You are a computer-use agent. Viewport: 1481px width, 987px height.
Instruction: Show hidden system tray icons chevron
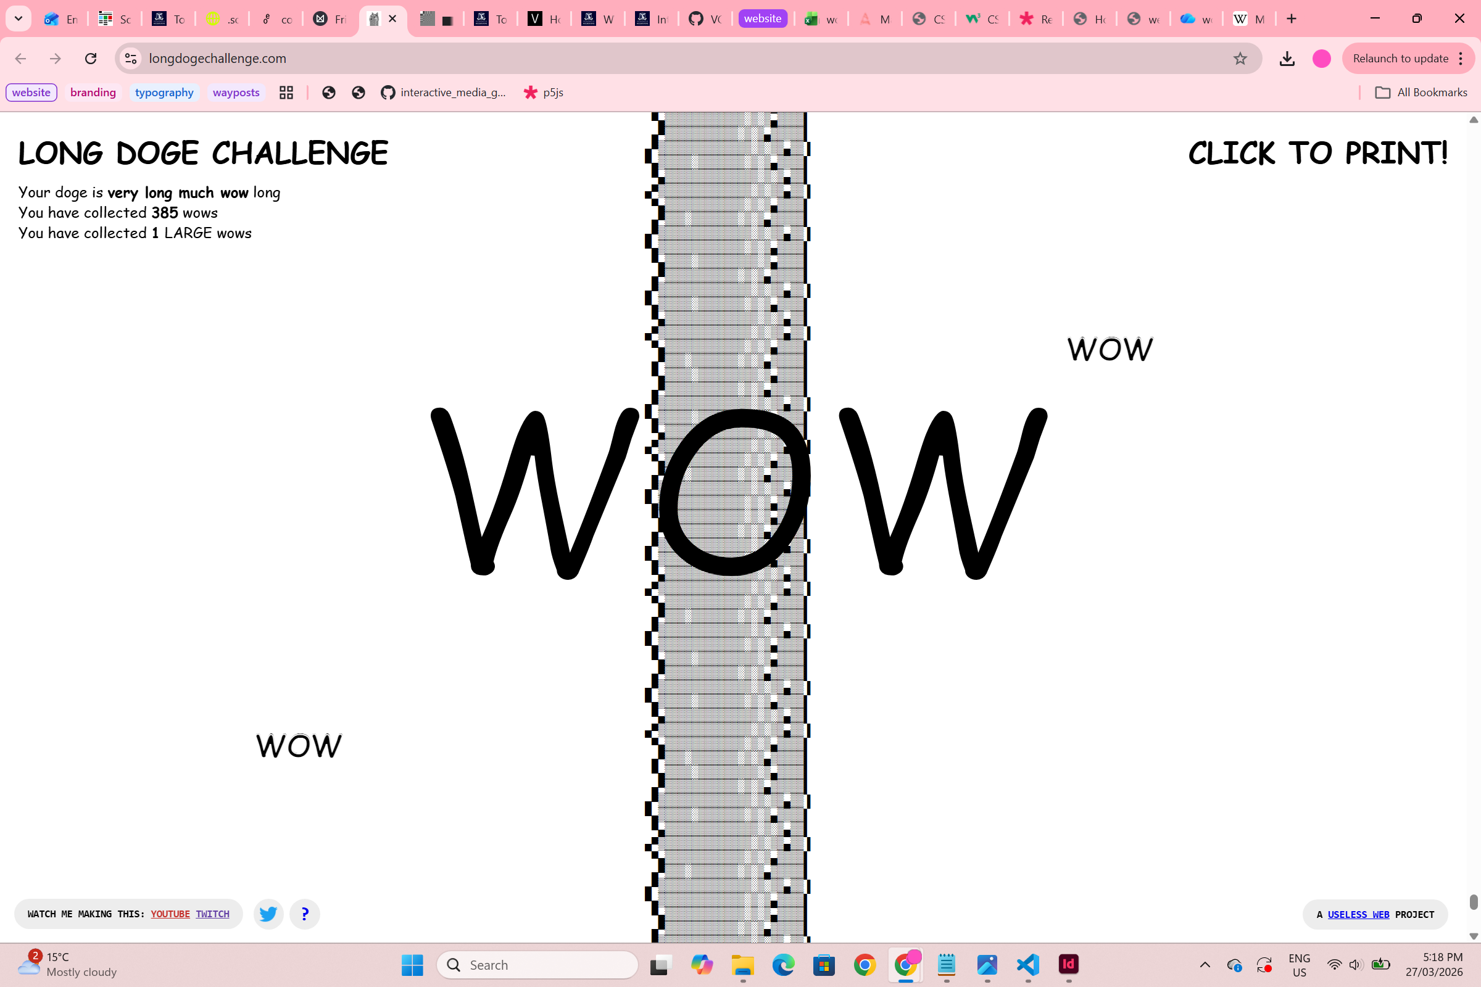pyautogui.click(x=1205, y=964)
